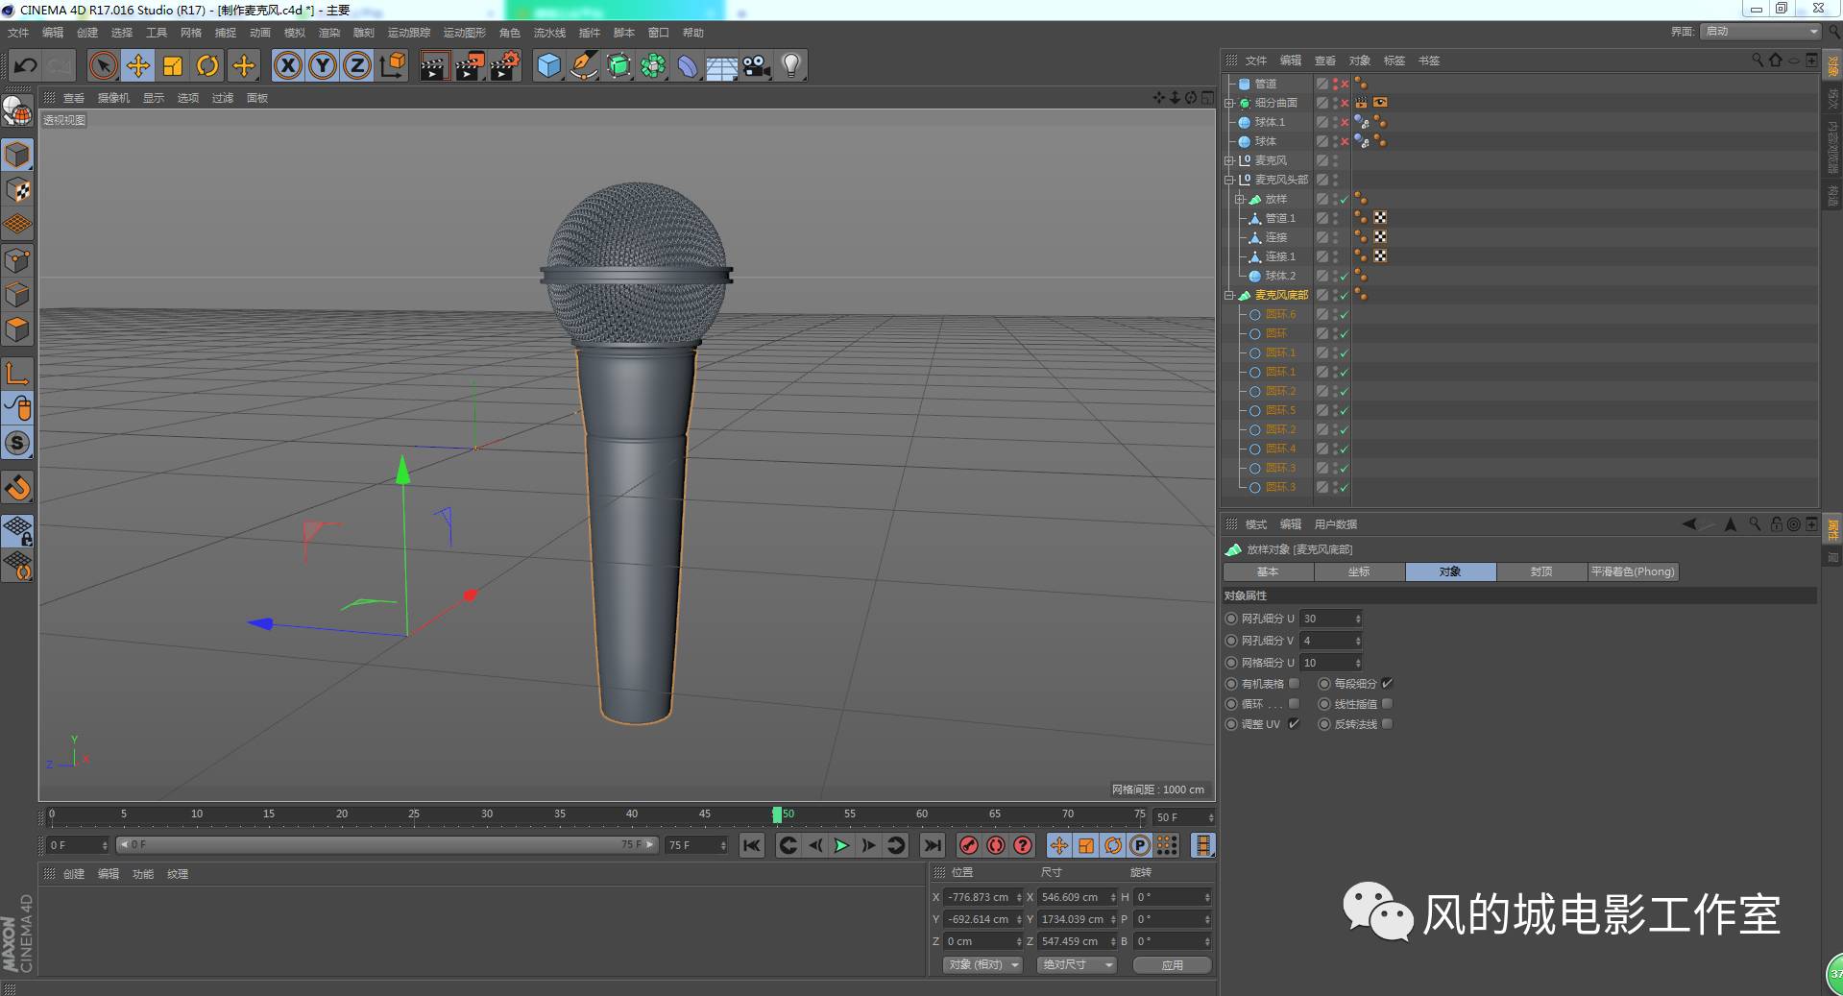The height and width of the screenshot is (996, 1843).
Task: Switch to the 平滑着色(Phong) tab
Action: [x=1633, y=571]
